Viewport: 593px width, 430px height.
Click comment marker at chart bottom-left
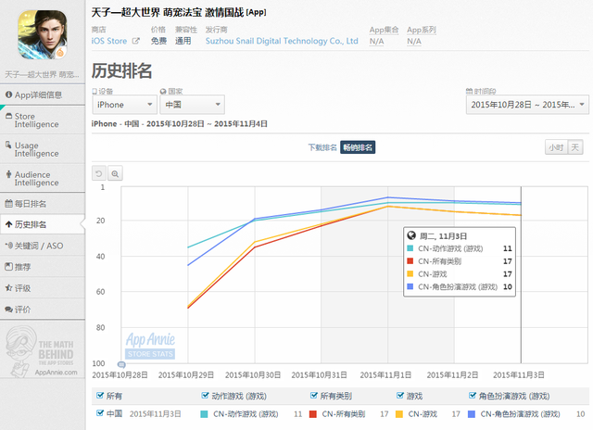[x=121, y=364]
